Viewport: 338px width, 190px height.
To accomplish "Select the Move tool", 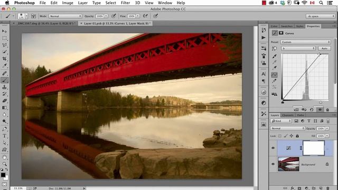I will click(4, 31).
